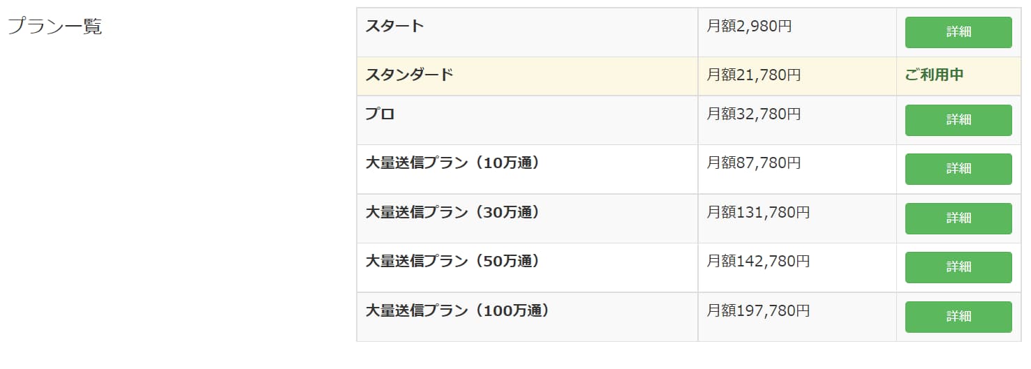Select the 大量送信プラン（100万通） plan name

(457, 310)
